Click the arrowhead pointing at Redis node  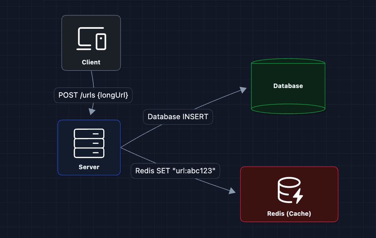(232, 191)
